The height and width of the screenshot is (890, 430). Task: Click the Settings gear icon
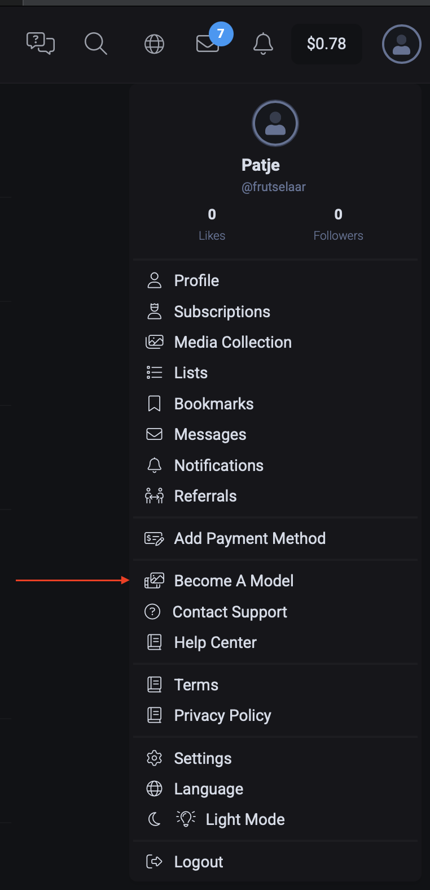point(154,758)
